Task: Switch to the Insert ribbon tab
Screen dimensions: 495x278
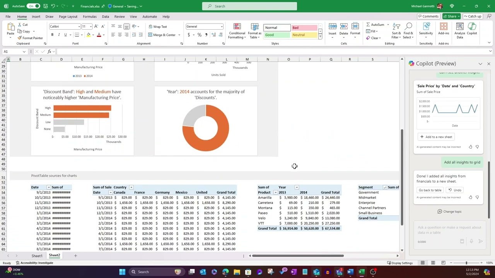Action: click(36, 17)
